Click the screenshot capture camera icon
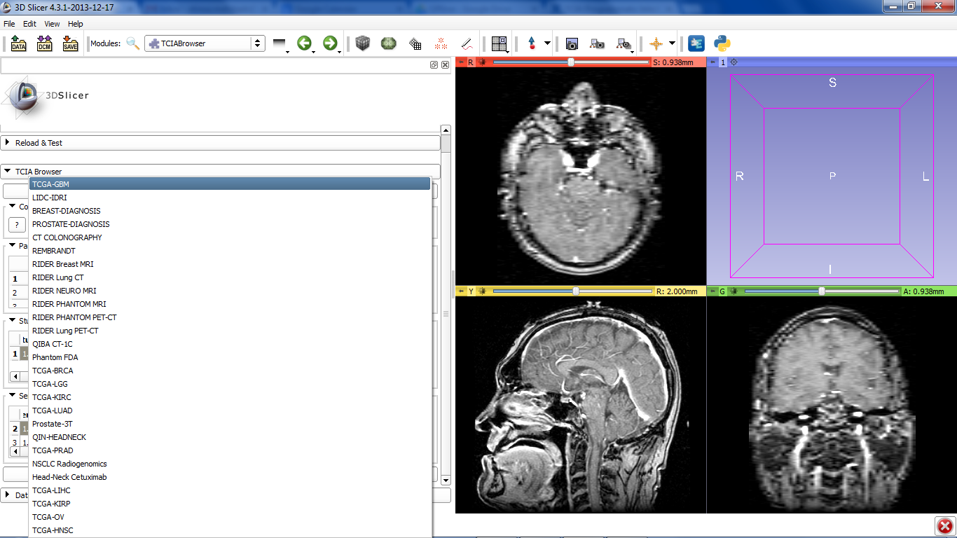Screen dimensions: 957x538 (572, 43)
